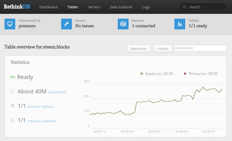This screenshot has width=232, height=141.
Task: Go to the Servers nav tab
Action: 94,7
